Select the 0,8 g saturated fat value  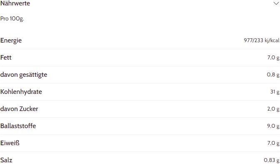point(273,75)
